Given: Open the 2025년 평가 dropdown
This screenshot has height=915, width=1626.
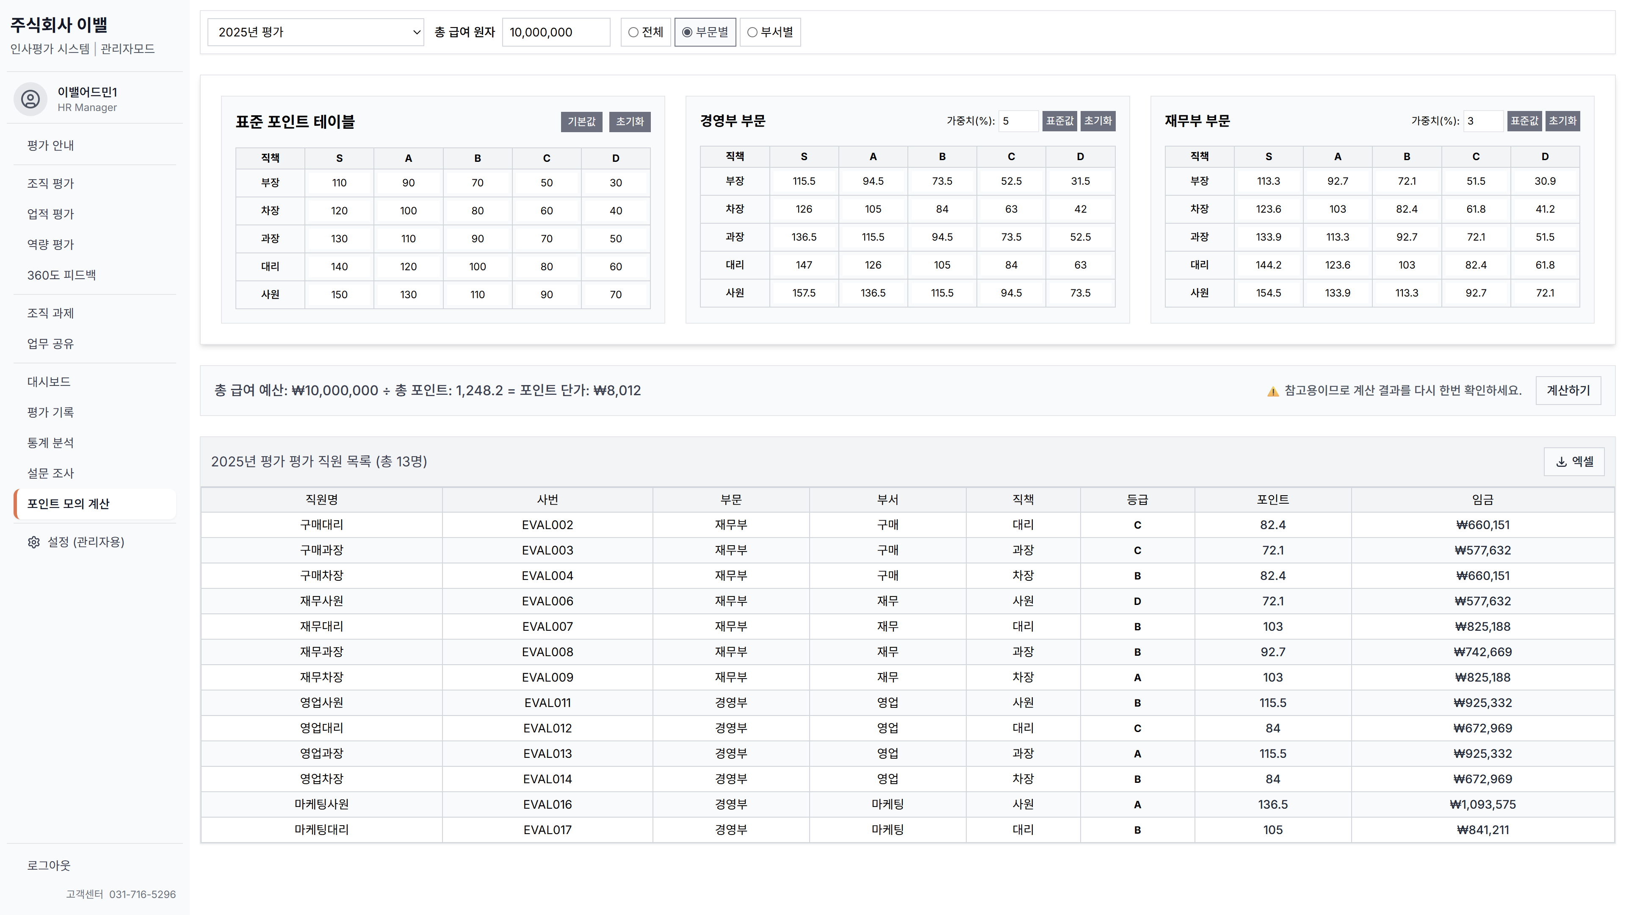Looking at the screenshot, I should [x=315, y=32].
